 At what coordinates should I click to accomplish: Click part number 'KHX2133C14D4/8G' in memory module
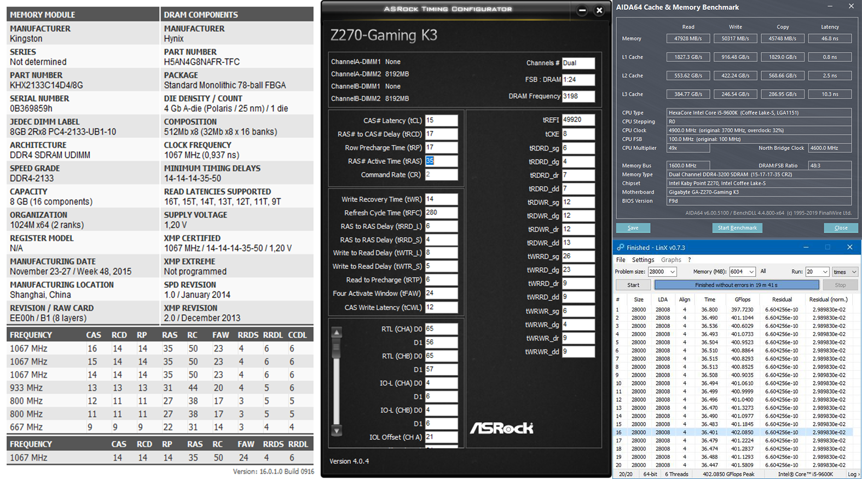[47, 85]
